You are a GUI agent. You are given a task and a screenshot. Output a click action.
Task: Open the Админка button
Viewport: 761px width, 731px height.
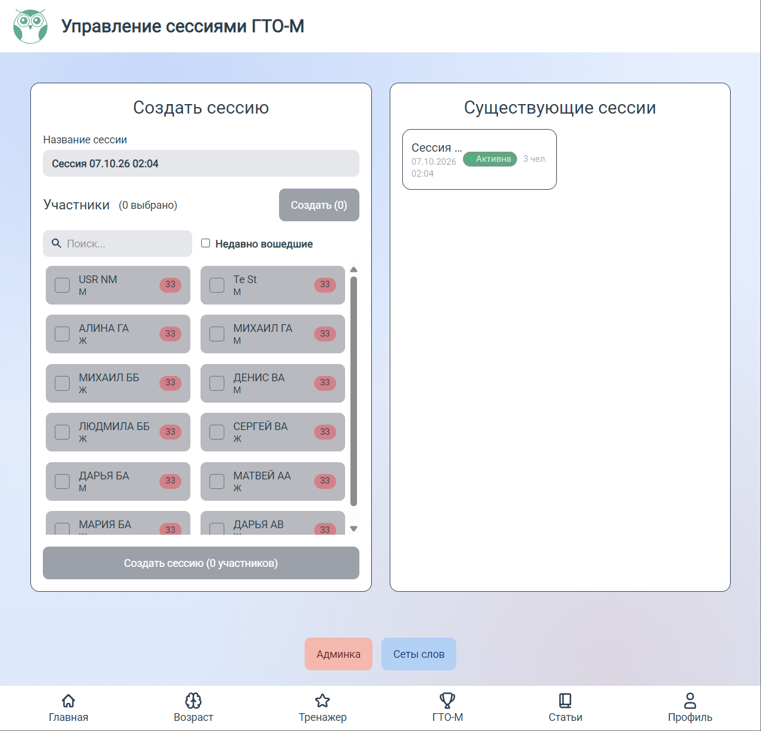pyautogui.click(x=339, y=654)
